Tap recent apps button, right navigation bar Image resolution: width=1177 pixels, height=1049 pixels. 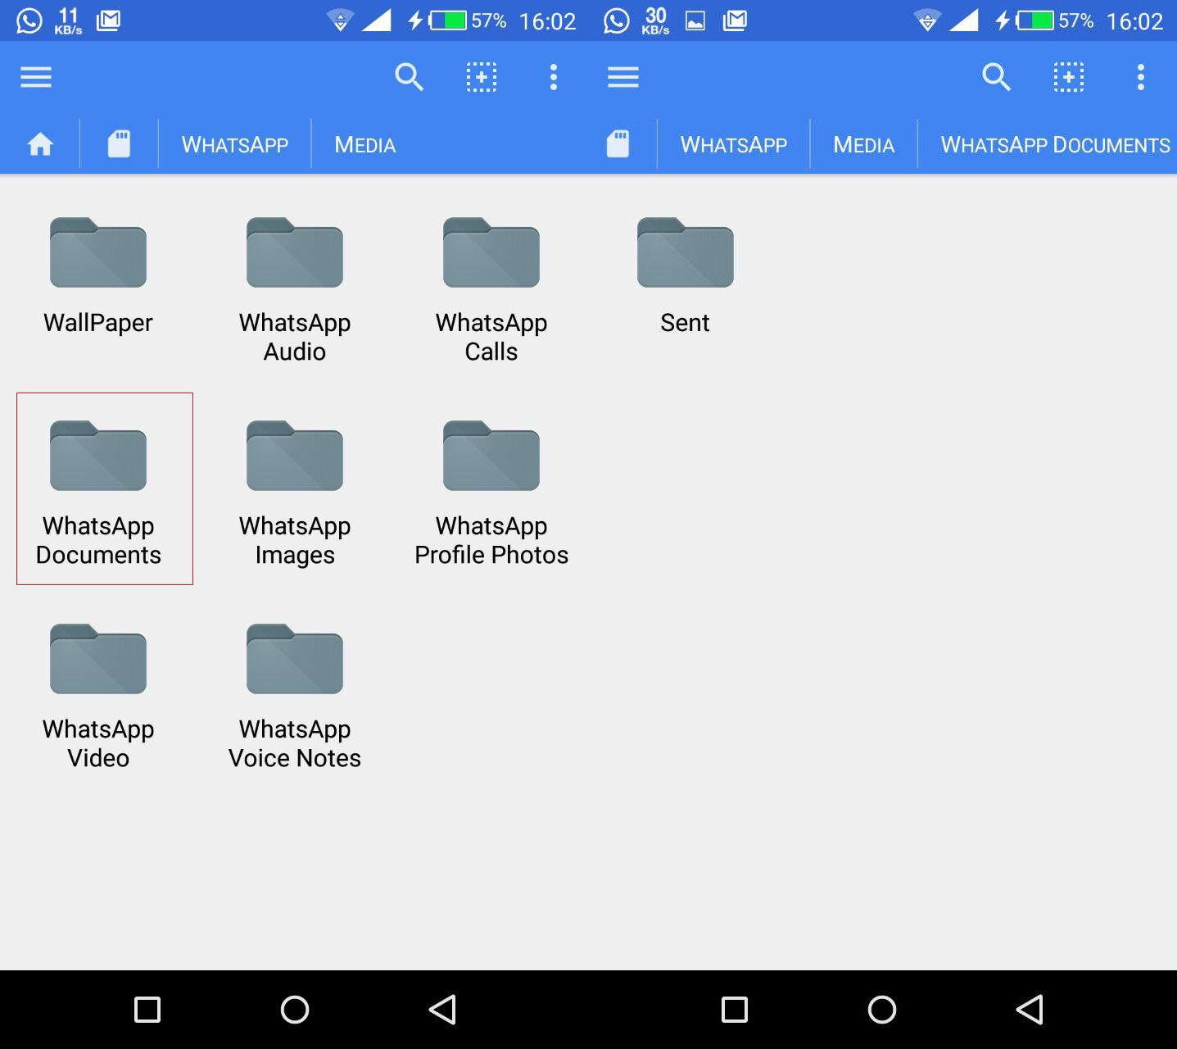(735, 1010)
